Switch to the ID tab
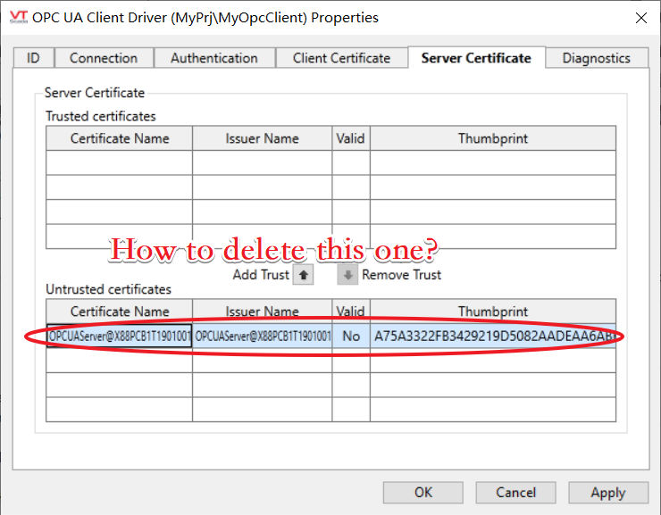This screenshot has width=661, height=515. point(33,58)
